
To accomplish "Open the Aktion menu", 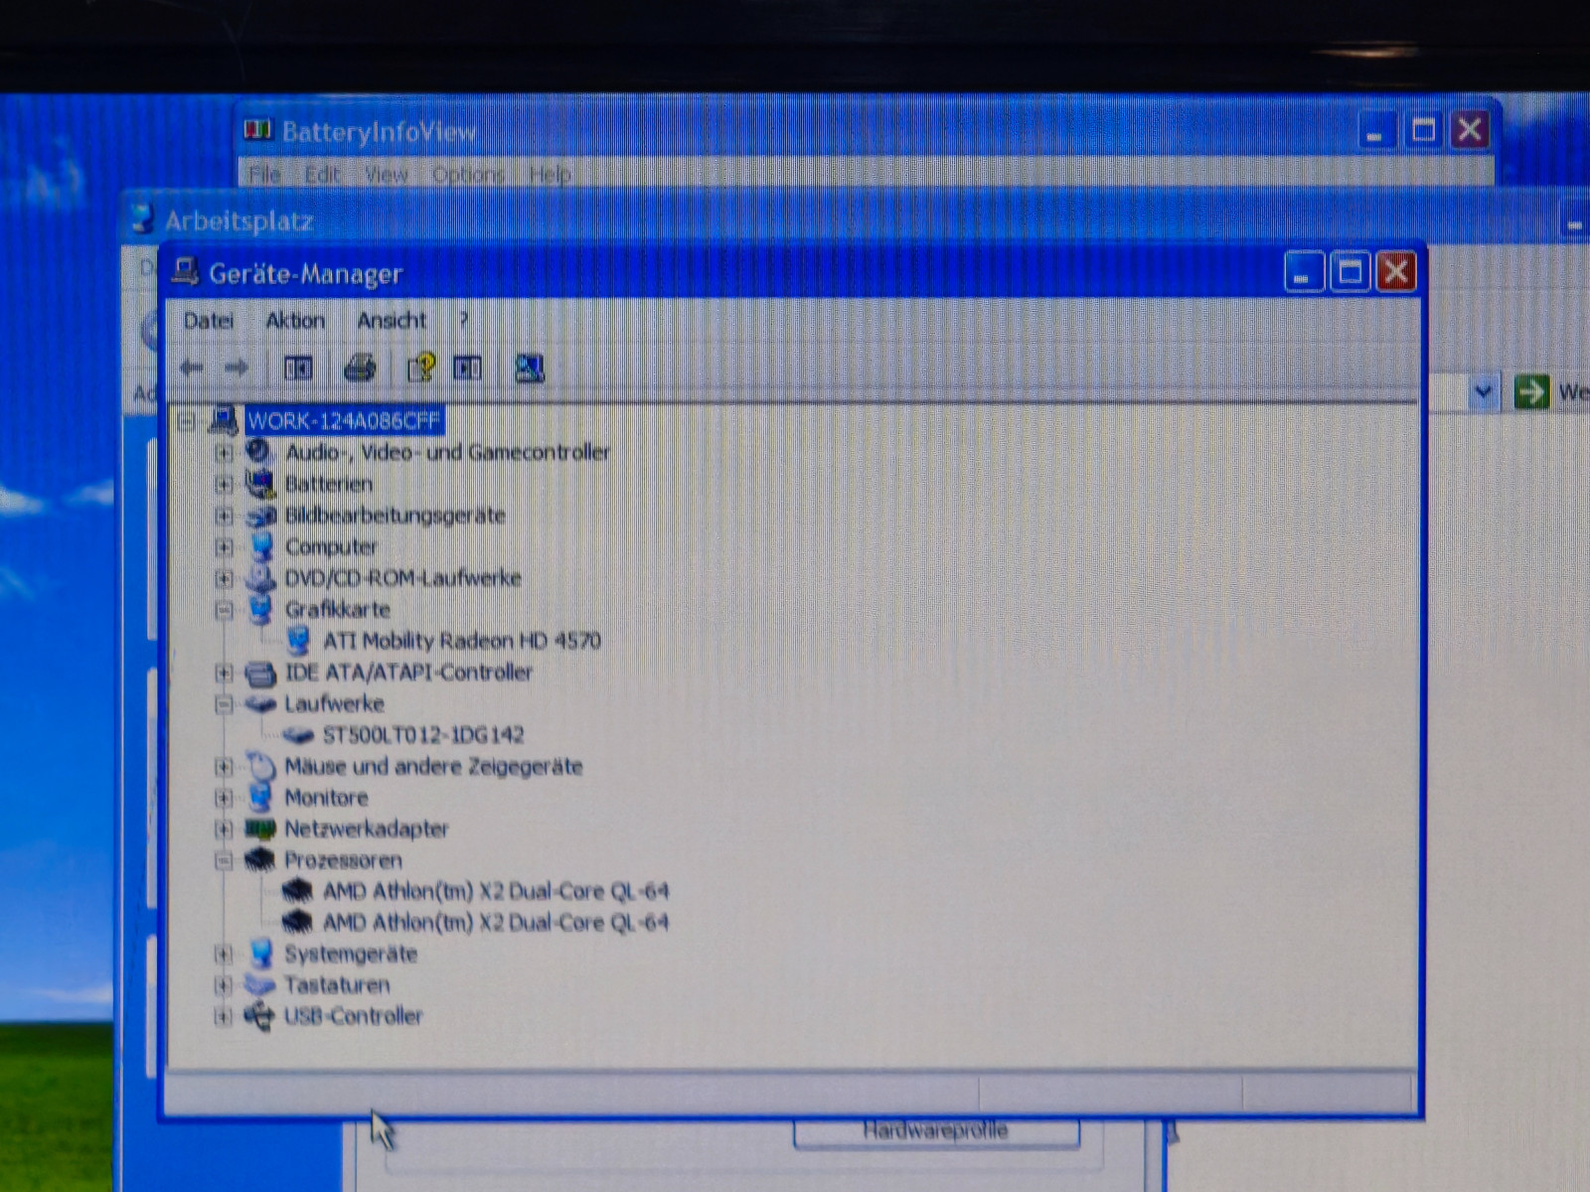I will coord(295,321).
